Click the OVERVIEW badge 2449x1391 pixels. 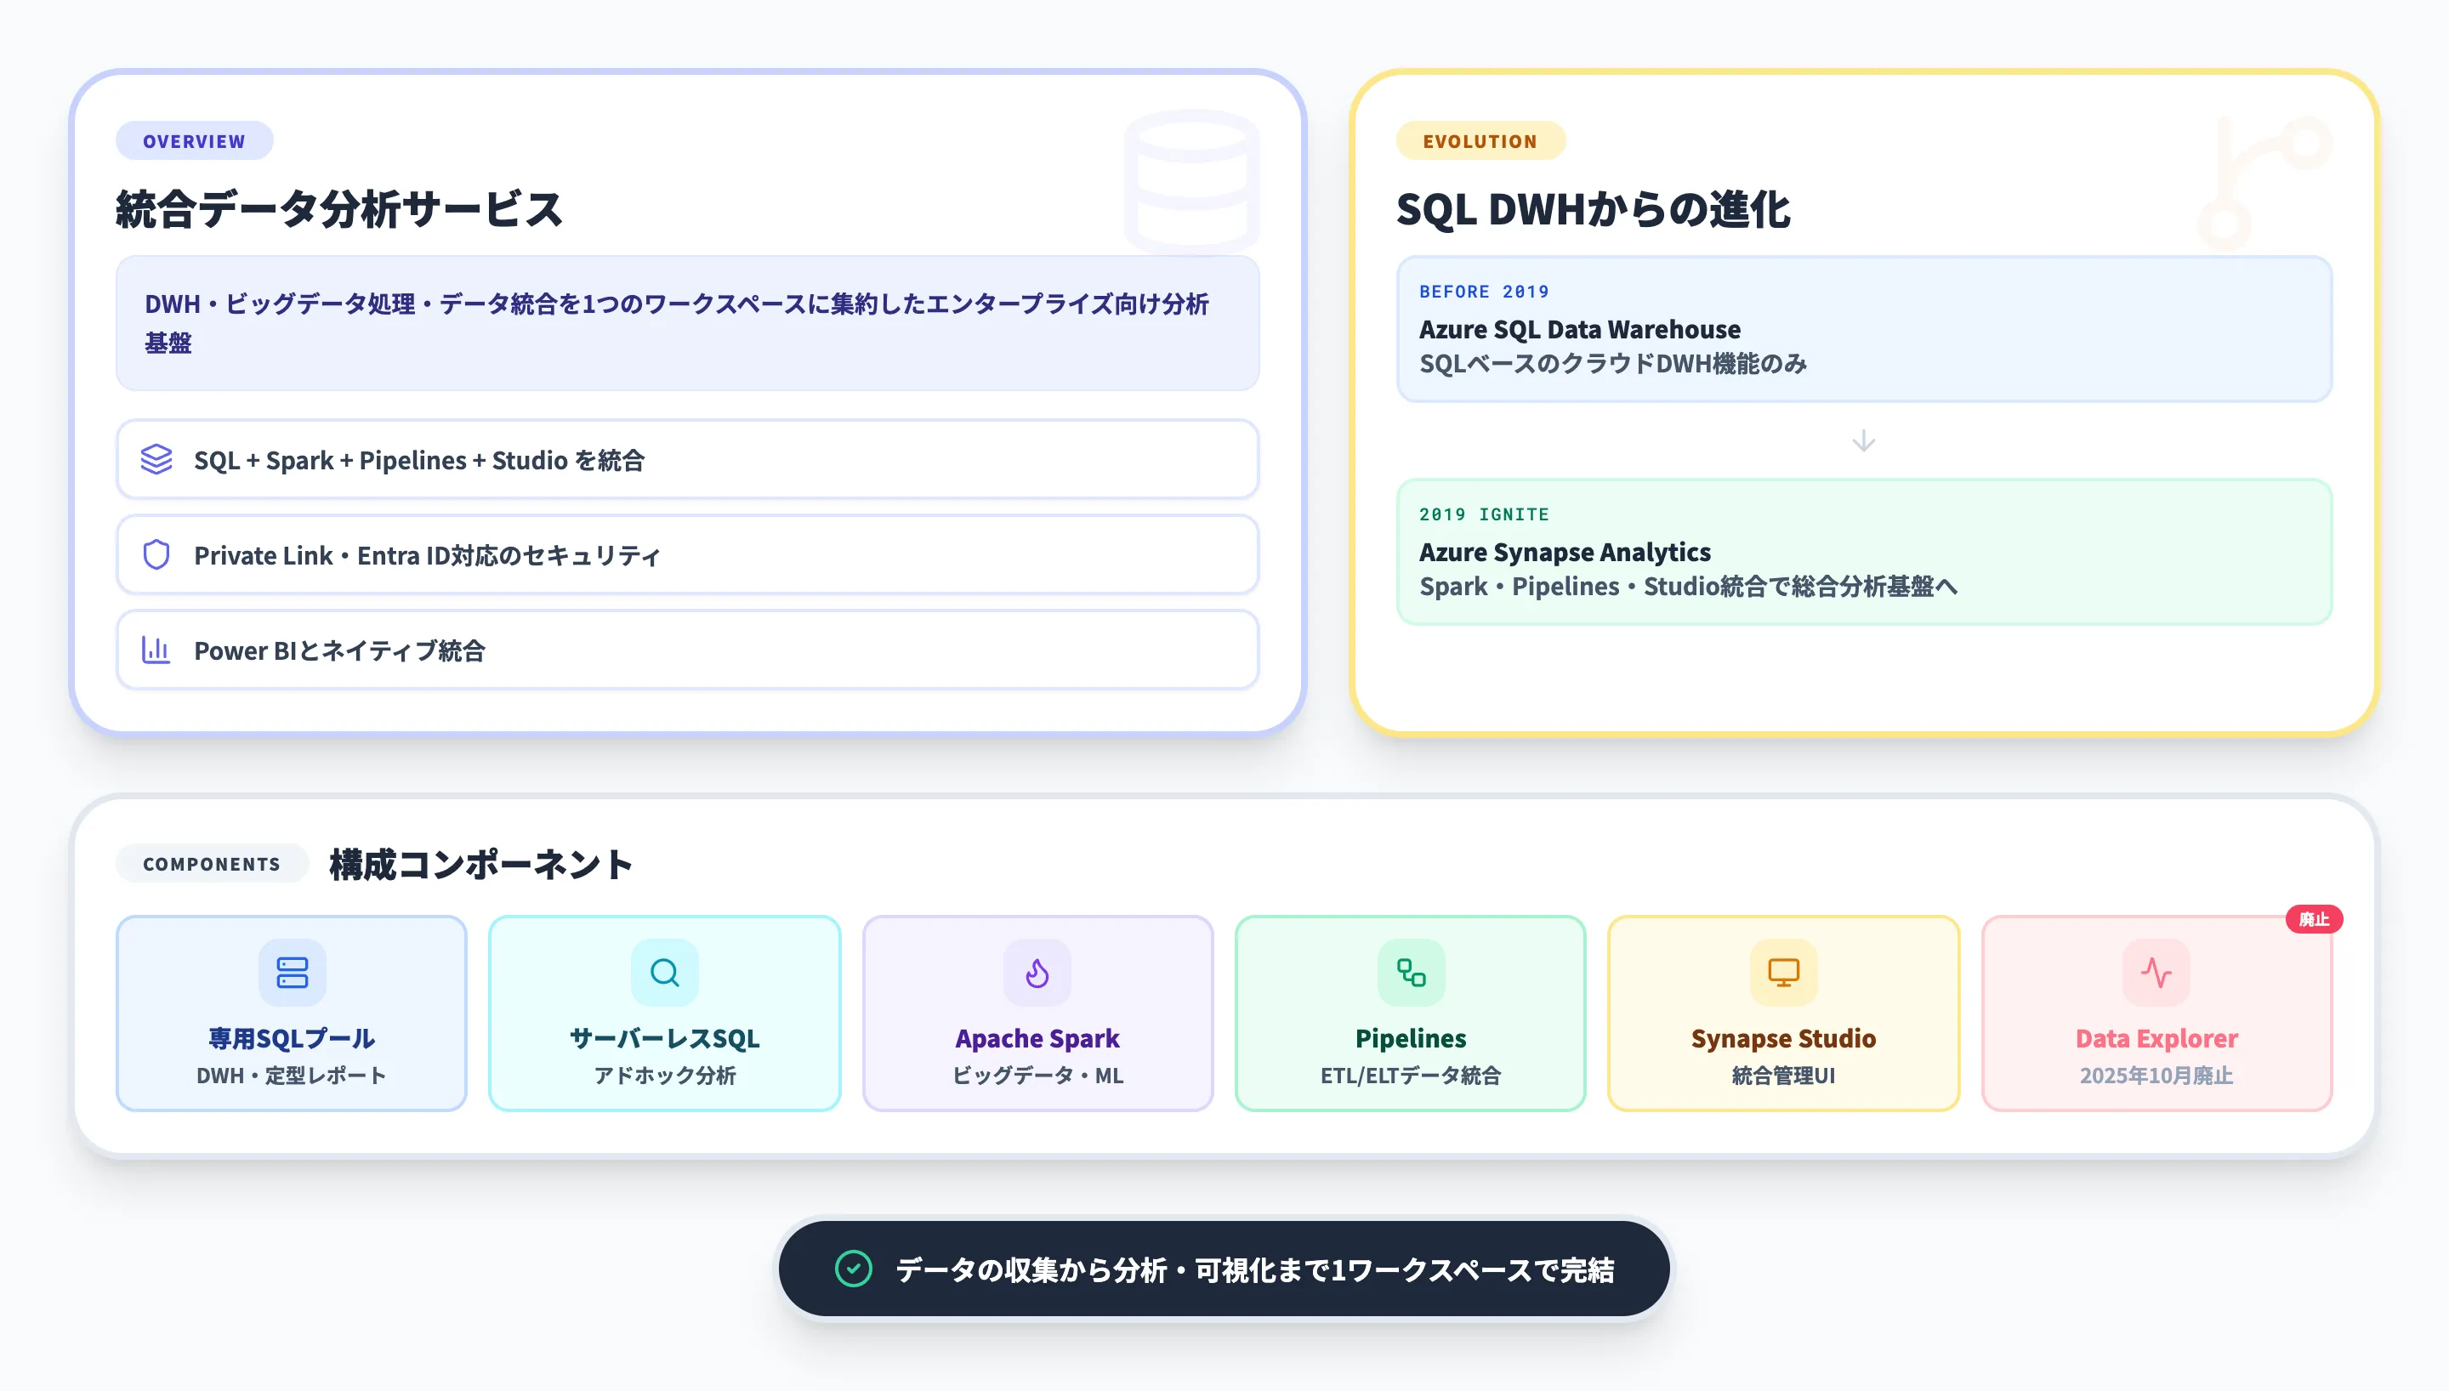[x=195, y=141]
